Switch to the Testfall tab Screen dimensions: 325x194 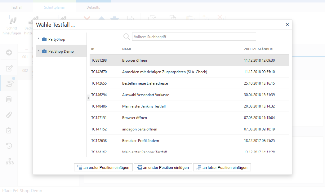point(17,7)
